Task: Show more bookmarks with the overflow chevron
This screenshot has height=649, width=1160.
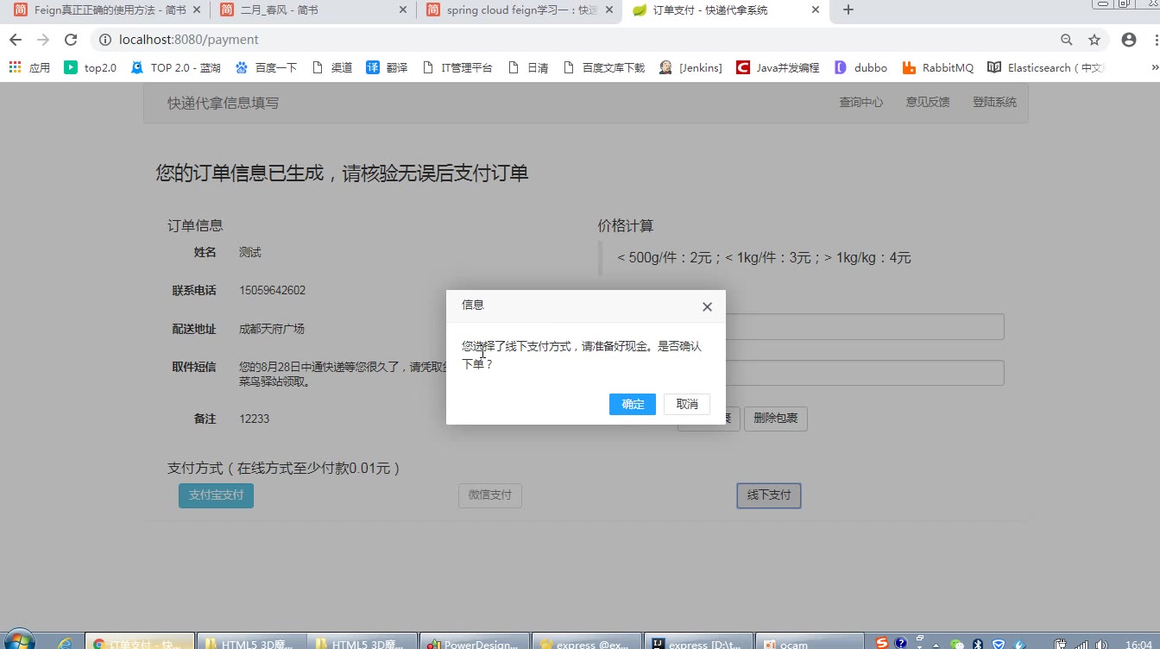Action: 1155,67
